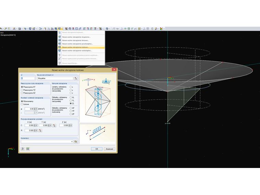Click icon beside 'Nowe wolne obciążenie prostokątne'
The image size is (260, 195).
(60, 44)
